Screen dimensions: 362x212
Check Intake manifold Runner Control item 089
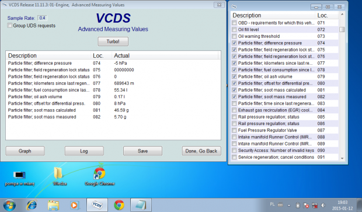point(234,144)
